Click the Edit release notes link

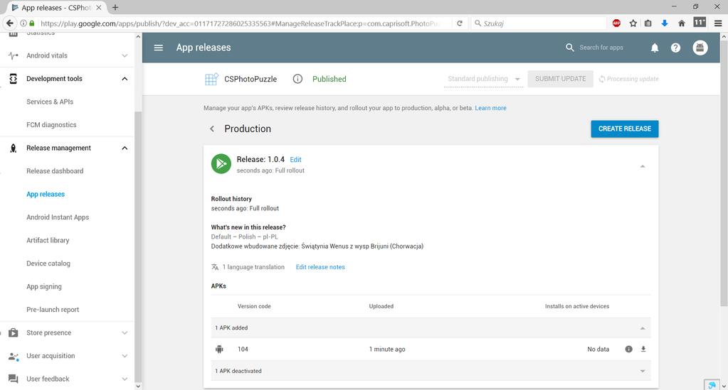point(320,267)
